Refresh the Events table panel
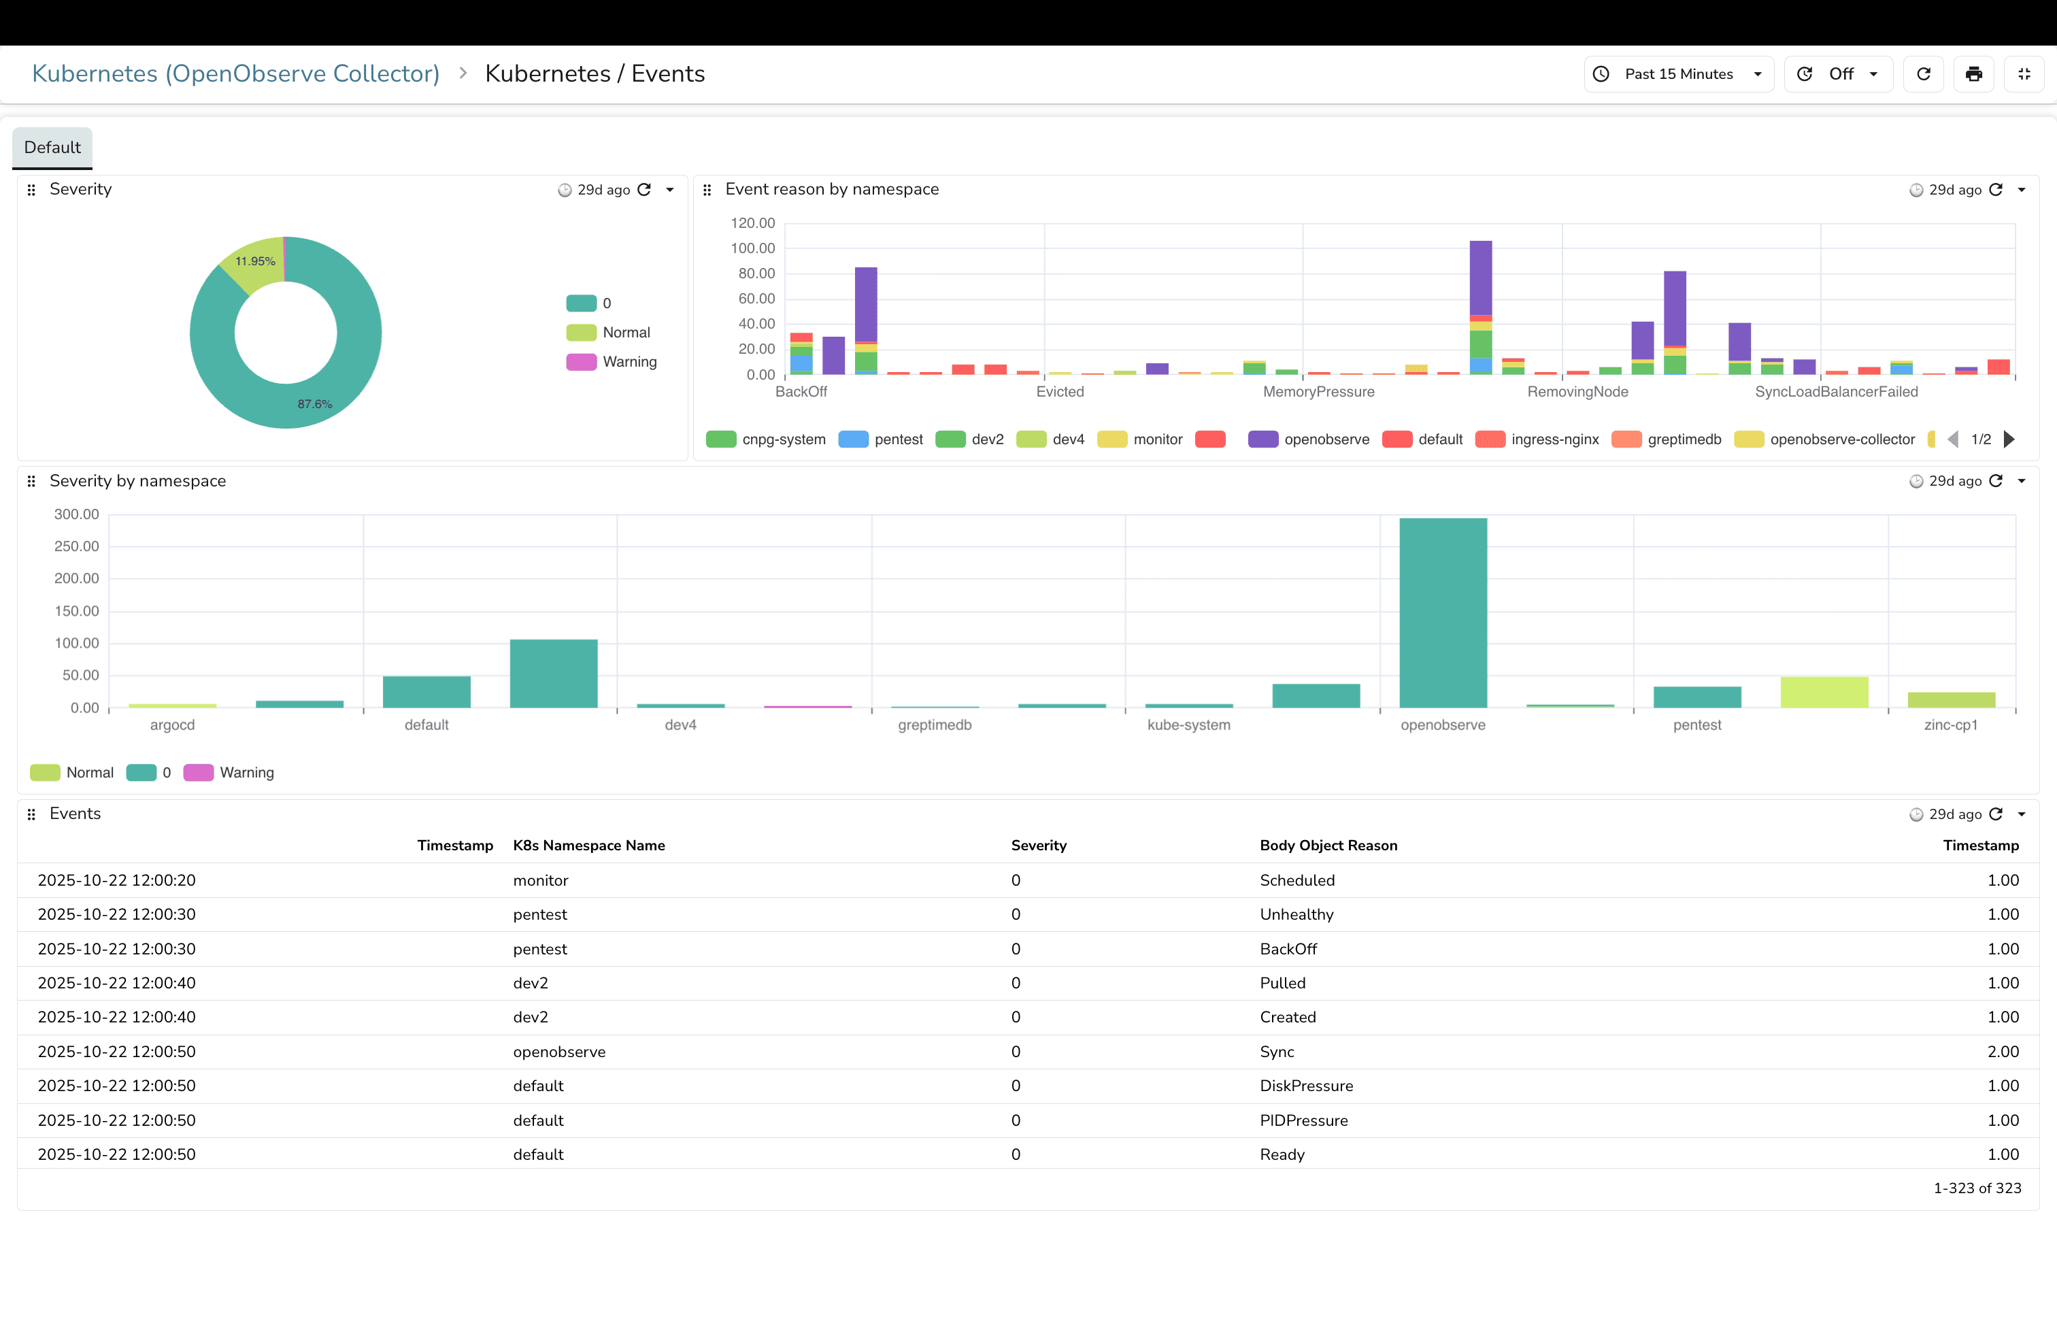 1996,814
